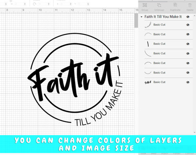Click the Group button in layers panel

point(145,7)
